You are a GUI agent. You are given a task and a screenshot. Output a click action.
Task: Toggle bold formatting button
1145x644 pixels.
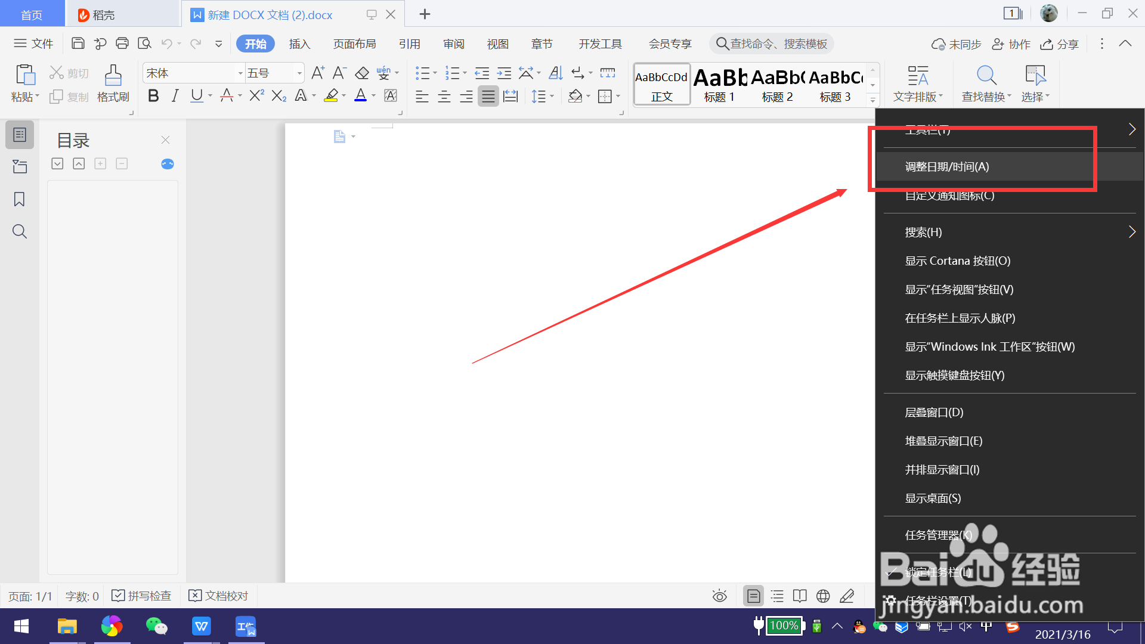[153, 96]
